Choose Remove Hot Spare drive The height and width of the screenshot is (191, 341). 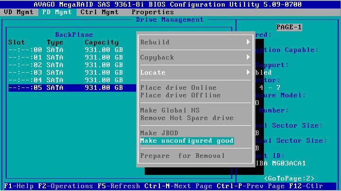click(187, 118)
